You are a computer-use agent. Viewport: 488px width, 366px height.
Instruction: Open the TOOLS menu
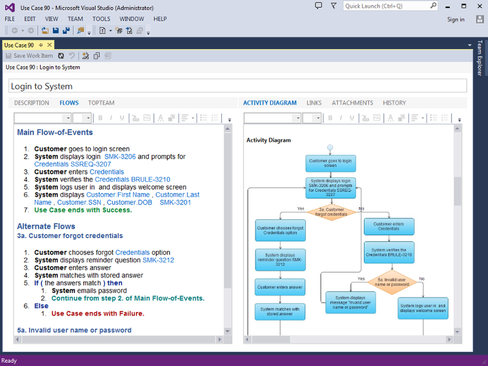(x=101, y=19)
